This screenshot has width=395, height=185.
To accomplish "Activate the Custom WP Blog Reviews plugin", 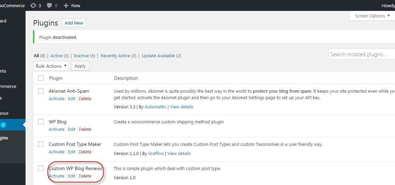I will click(57, 176).
